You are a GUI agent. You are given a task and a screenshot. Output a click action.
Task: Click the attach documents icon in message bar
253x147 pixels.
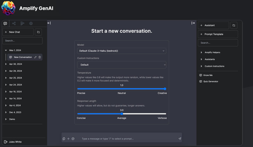point(64,139)
